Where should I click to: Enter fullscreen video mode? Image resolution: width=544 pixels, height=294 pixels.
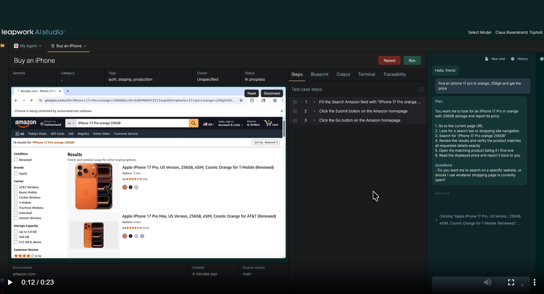click(511, 282)
